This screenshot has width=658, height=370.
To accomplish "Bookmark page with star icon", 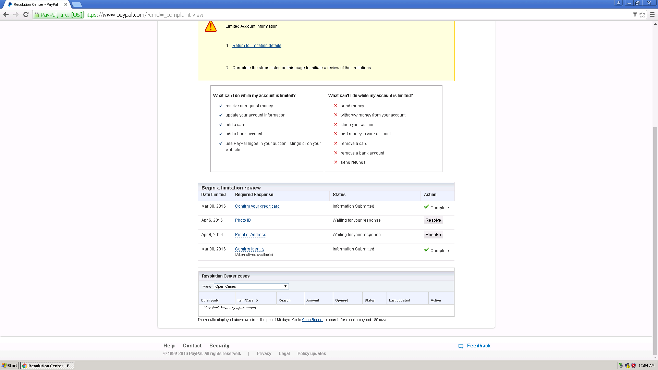I will [x=642, y=15].
